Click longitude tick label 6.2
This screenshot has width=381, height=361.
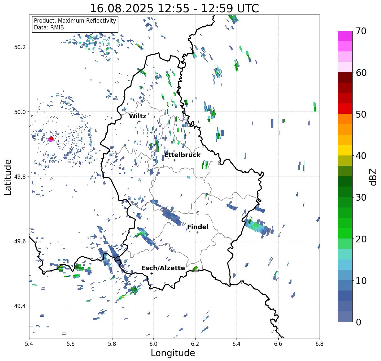pyautogui.click(x=195, y=344)
